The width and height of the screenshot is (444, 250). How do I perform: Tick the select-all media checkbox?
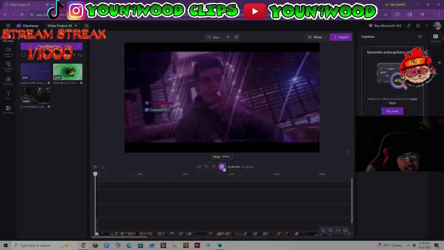tap(24, 55)
